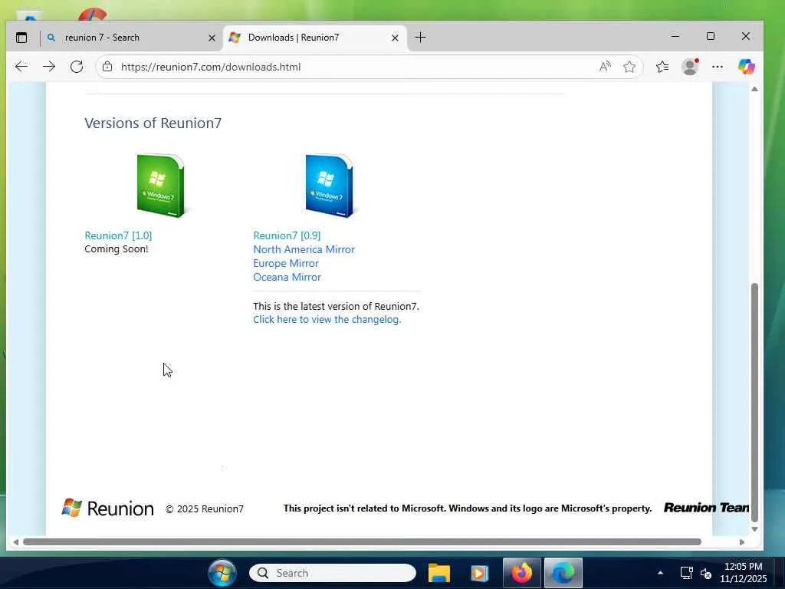
Task: Open the network tray icon
Action: coord(686,573)
